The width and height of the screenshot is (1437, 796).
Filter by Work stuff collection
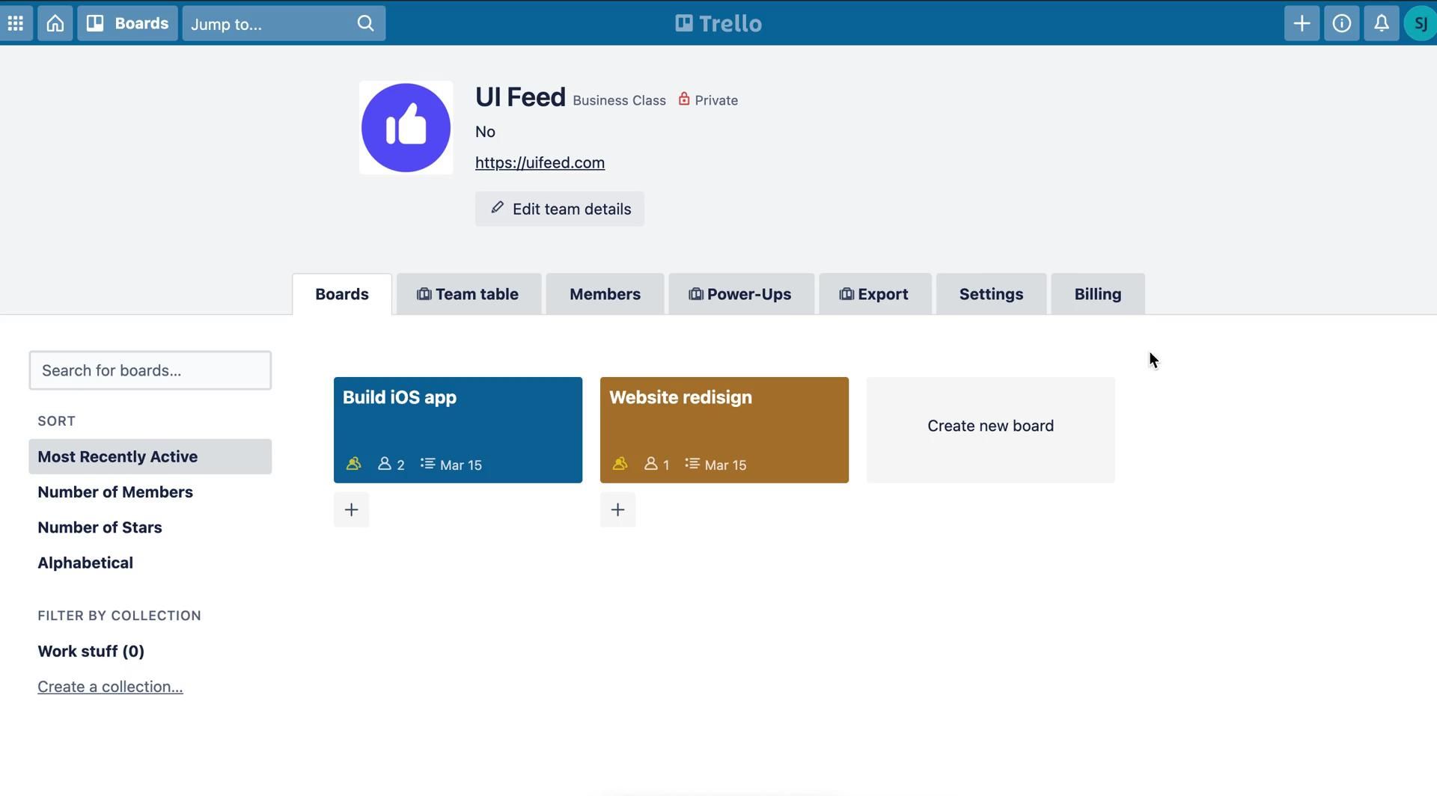point(91,651)
